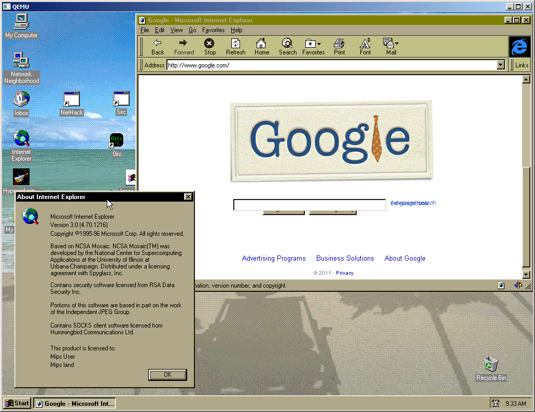Screen dimensions: 535x412
Task: Click the system tray icon beside clock
Action: 495,403
